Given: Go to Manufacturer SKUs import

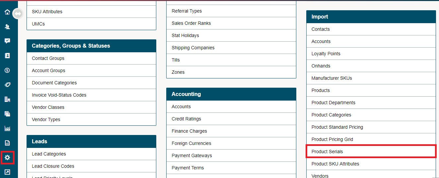Looking at the screenshot, I should 371,78.
